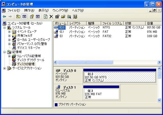The height and width of the screenshot is (115, 163).
Task: Click the volume list horizontal scrollbar thumb
Action: (x=85, y=62)
